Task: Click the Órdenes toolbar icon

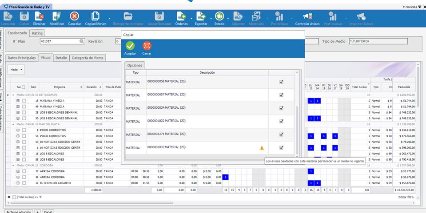Action: tap(181, 16)
